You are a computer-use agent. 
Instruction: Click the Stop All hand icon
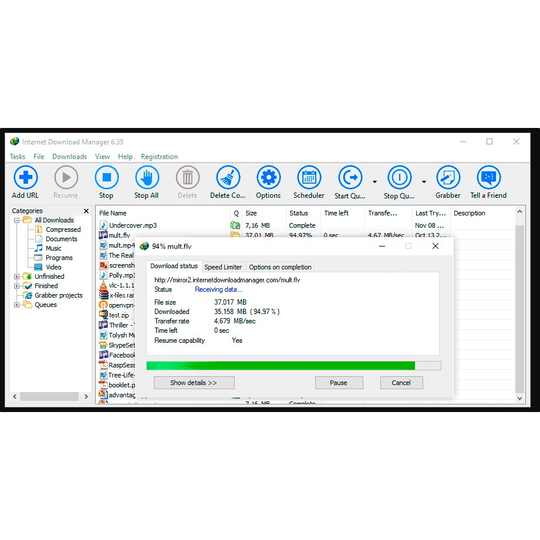pyautogui.click(x=147, y=178)
